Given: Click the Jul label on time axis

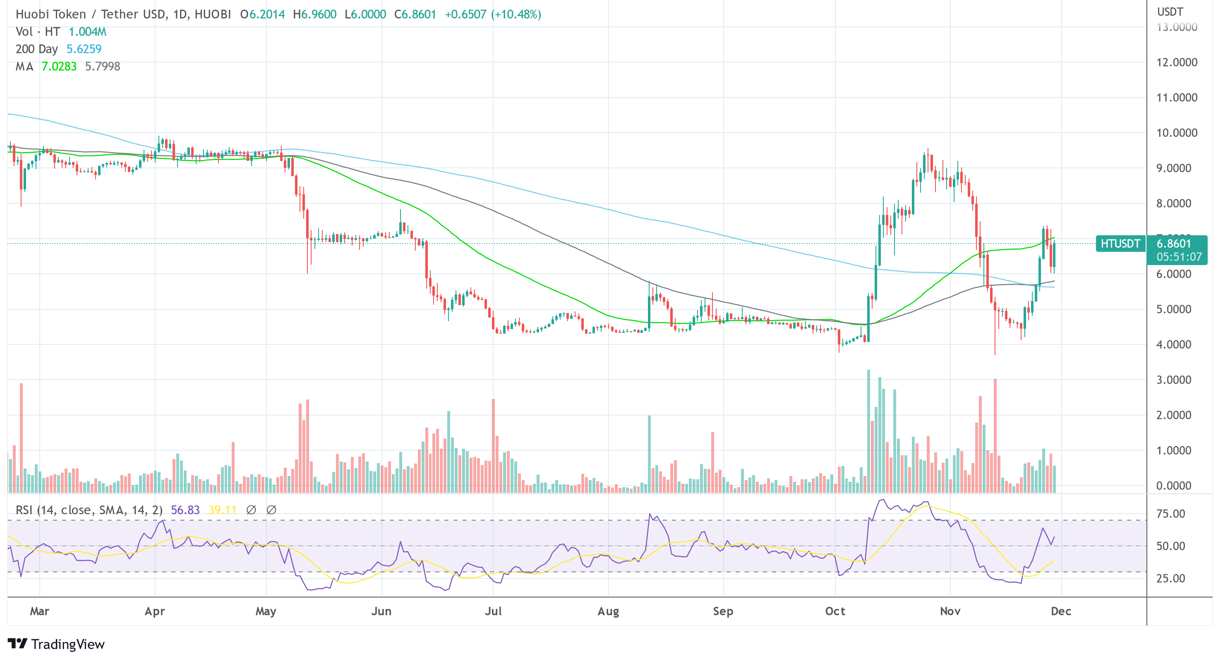Looking at the screenshot, I should click(493, 611).
